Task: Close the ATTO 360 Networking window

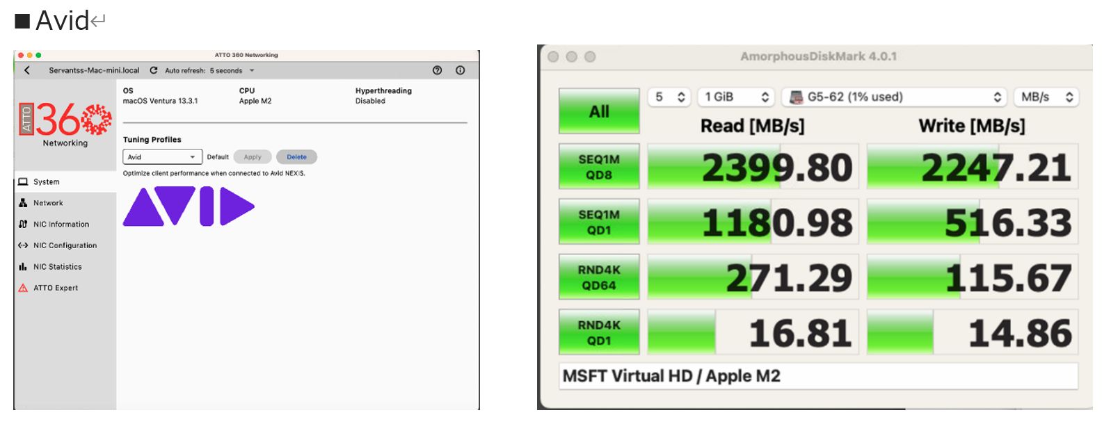Action: pos(21,55)
